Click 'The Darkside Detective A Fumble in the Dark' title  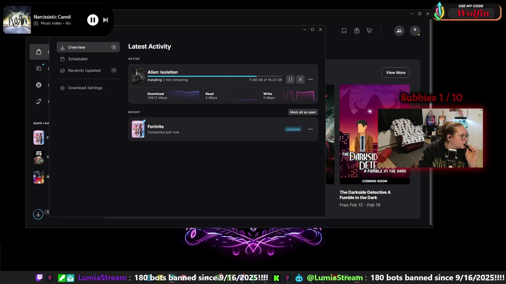(x=365, y=195)
